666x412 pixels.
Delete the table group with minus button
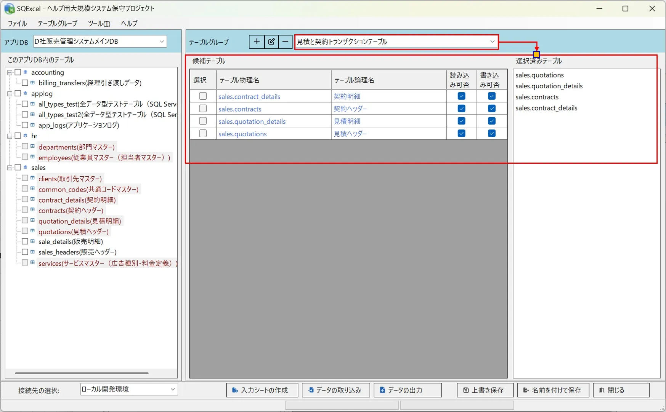pos(285,42)
